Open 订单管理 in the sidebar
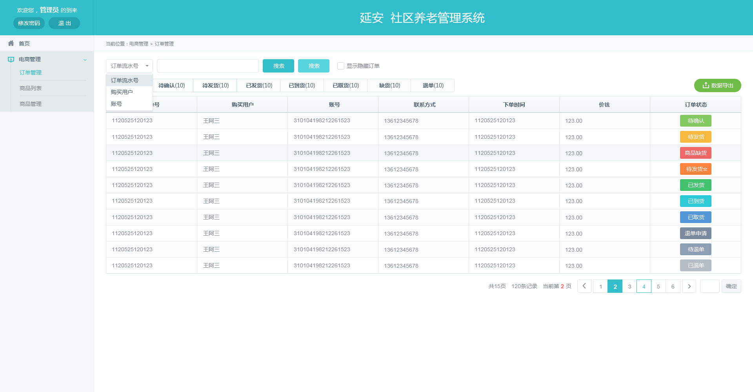The image size is (753, 392). click(x=31, y=73)
